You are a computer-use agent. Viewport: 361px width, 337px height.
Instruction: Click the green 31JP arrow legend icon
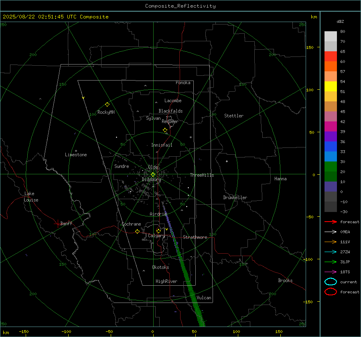(331, 262)
